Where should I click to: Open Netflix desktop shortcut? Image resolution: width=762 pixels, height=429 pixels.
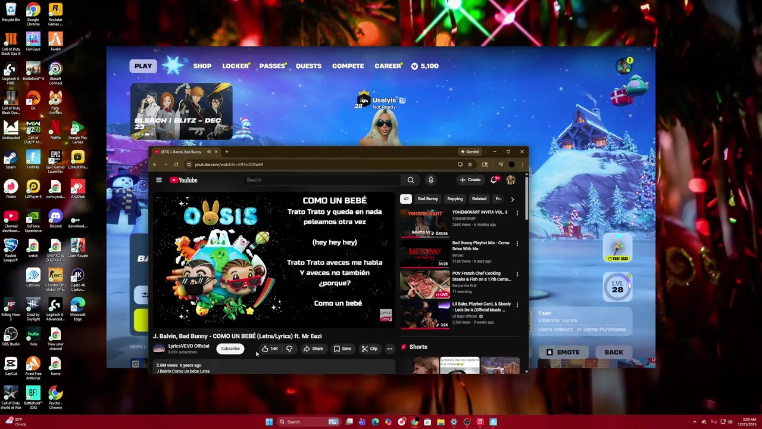coord(55,130)
